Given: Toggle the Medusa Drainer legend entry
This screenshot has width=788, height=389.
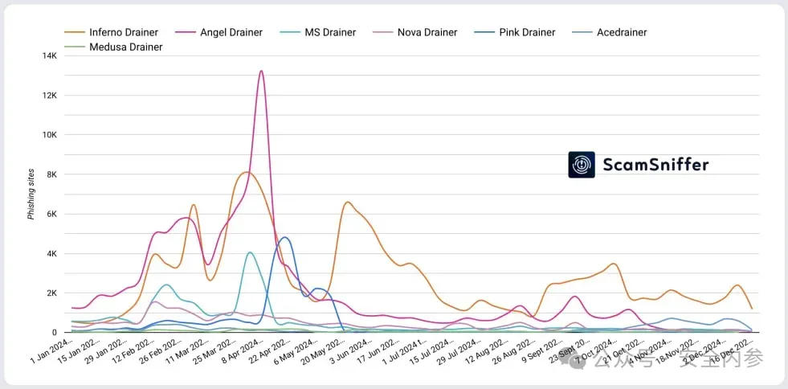Looking at the screenshot, I should click(113, 47).
